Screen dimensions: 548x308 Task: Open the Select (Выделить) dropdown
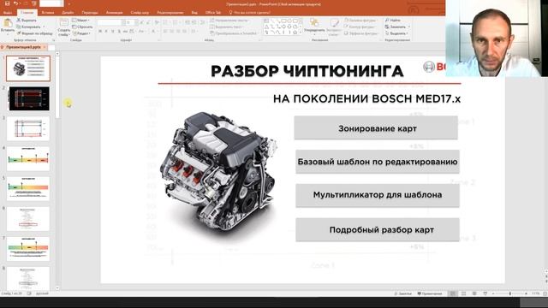(x=396, y=33)
